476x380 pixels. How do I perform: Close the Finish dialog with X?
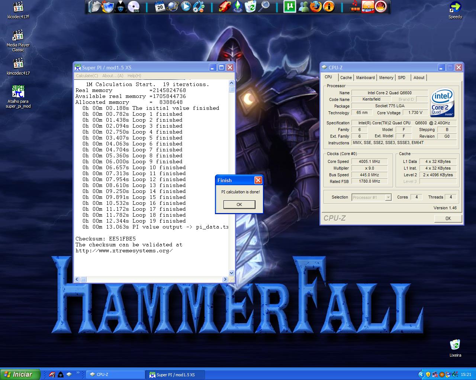point(258,180)
